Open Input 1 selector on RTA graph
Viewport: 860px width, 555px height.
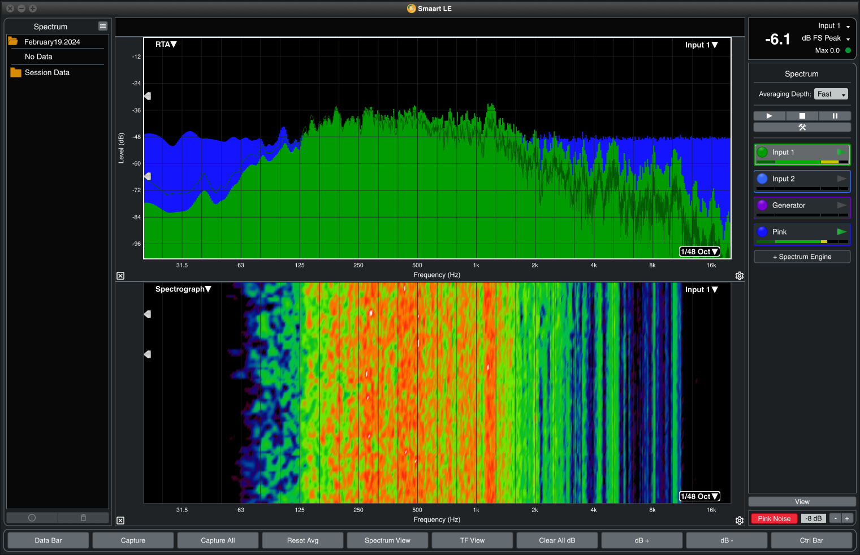[x=702, y=45]
